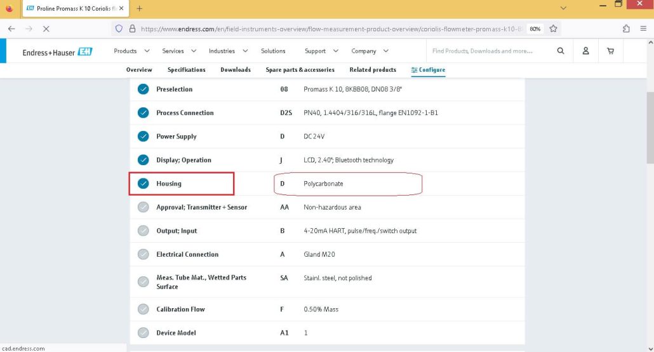Expand the Services menu
This screenshot has height=352, width=654.
[x=179, y=51]
